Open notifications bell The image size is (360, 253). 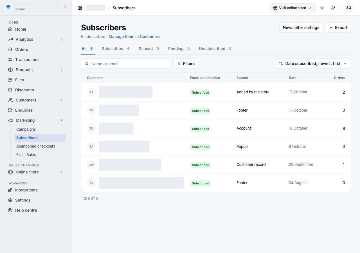pyautogui.click(x=333, y=8)
